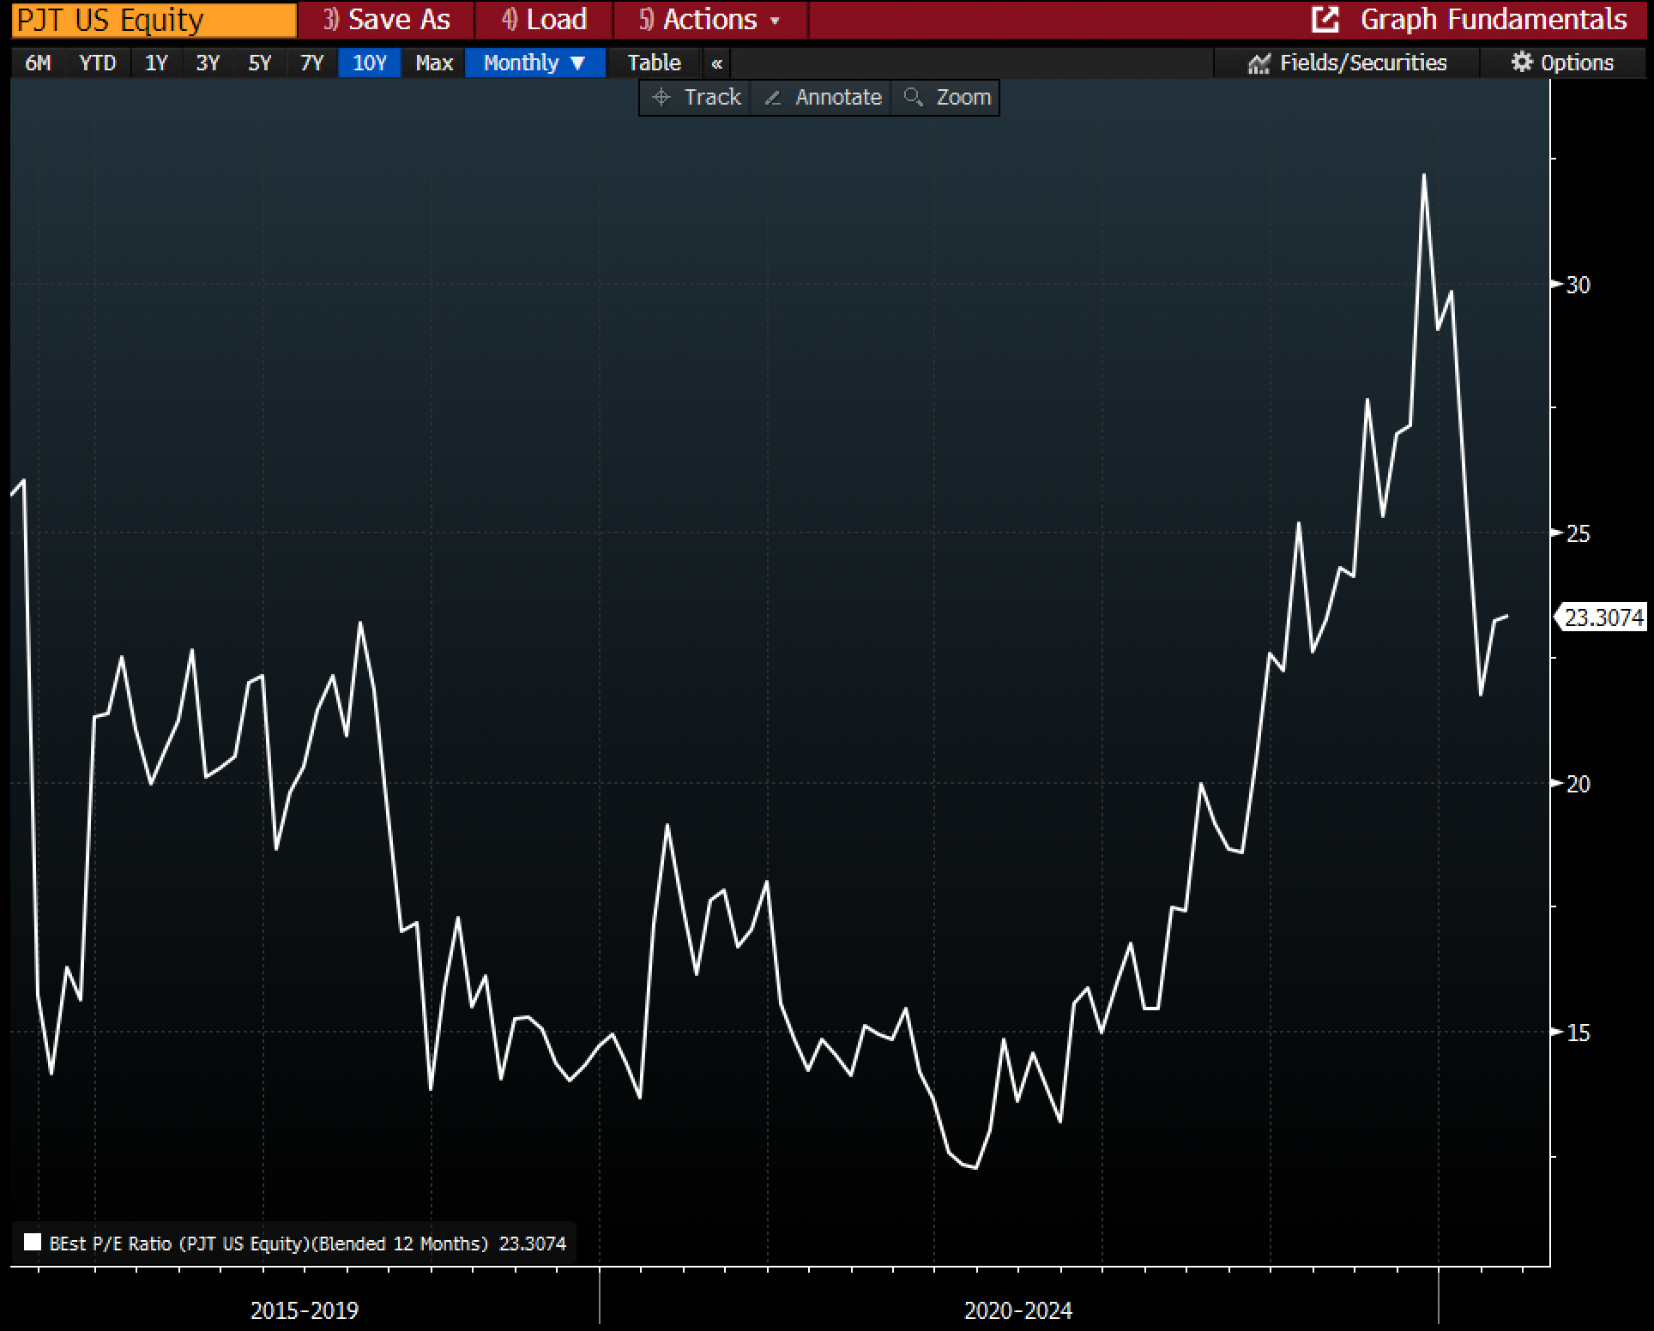Click the white legend swatch for BEst P/E Ratio
This screenshot has height=1331, width=1654.
point(33,1243)
